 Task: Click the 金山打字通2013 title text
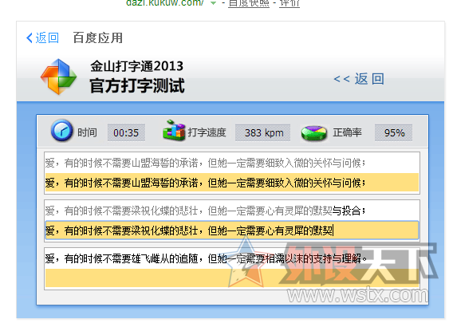point(136,66)
